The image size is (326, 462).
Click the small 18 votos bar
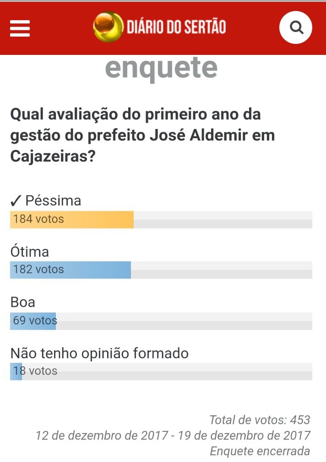(x=16, y=371)
